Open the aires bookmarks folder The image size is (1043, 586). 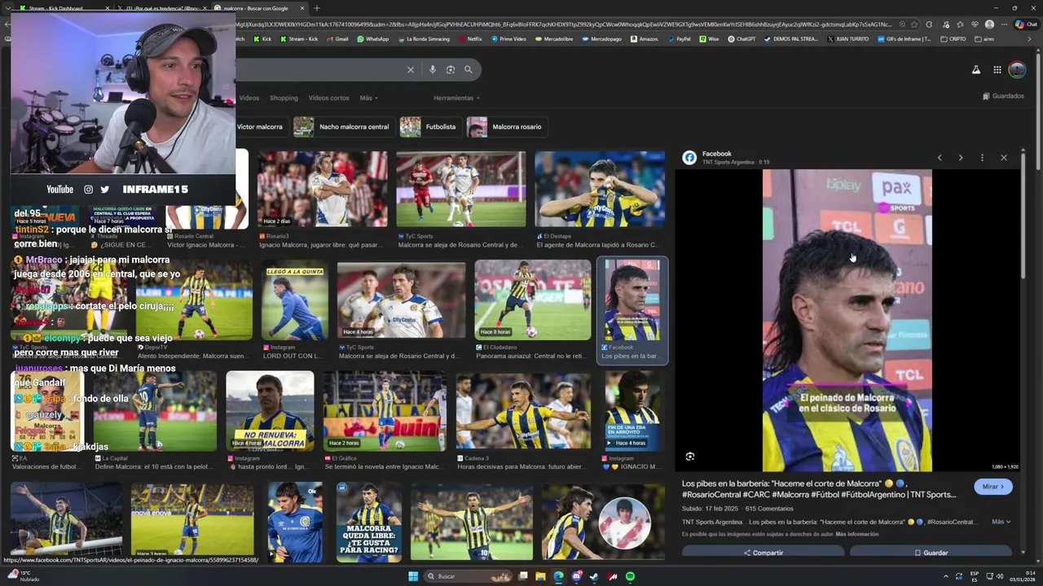tap(984, 39)
